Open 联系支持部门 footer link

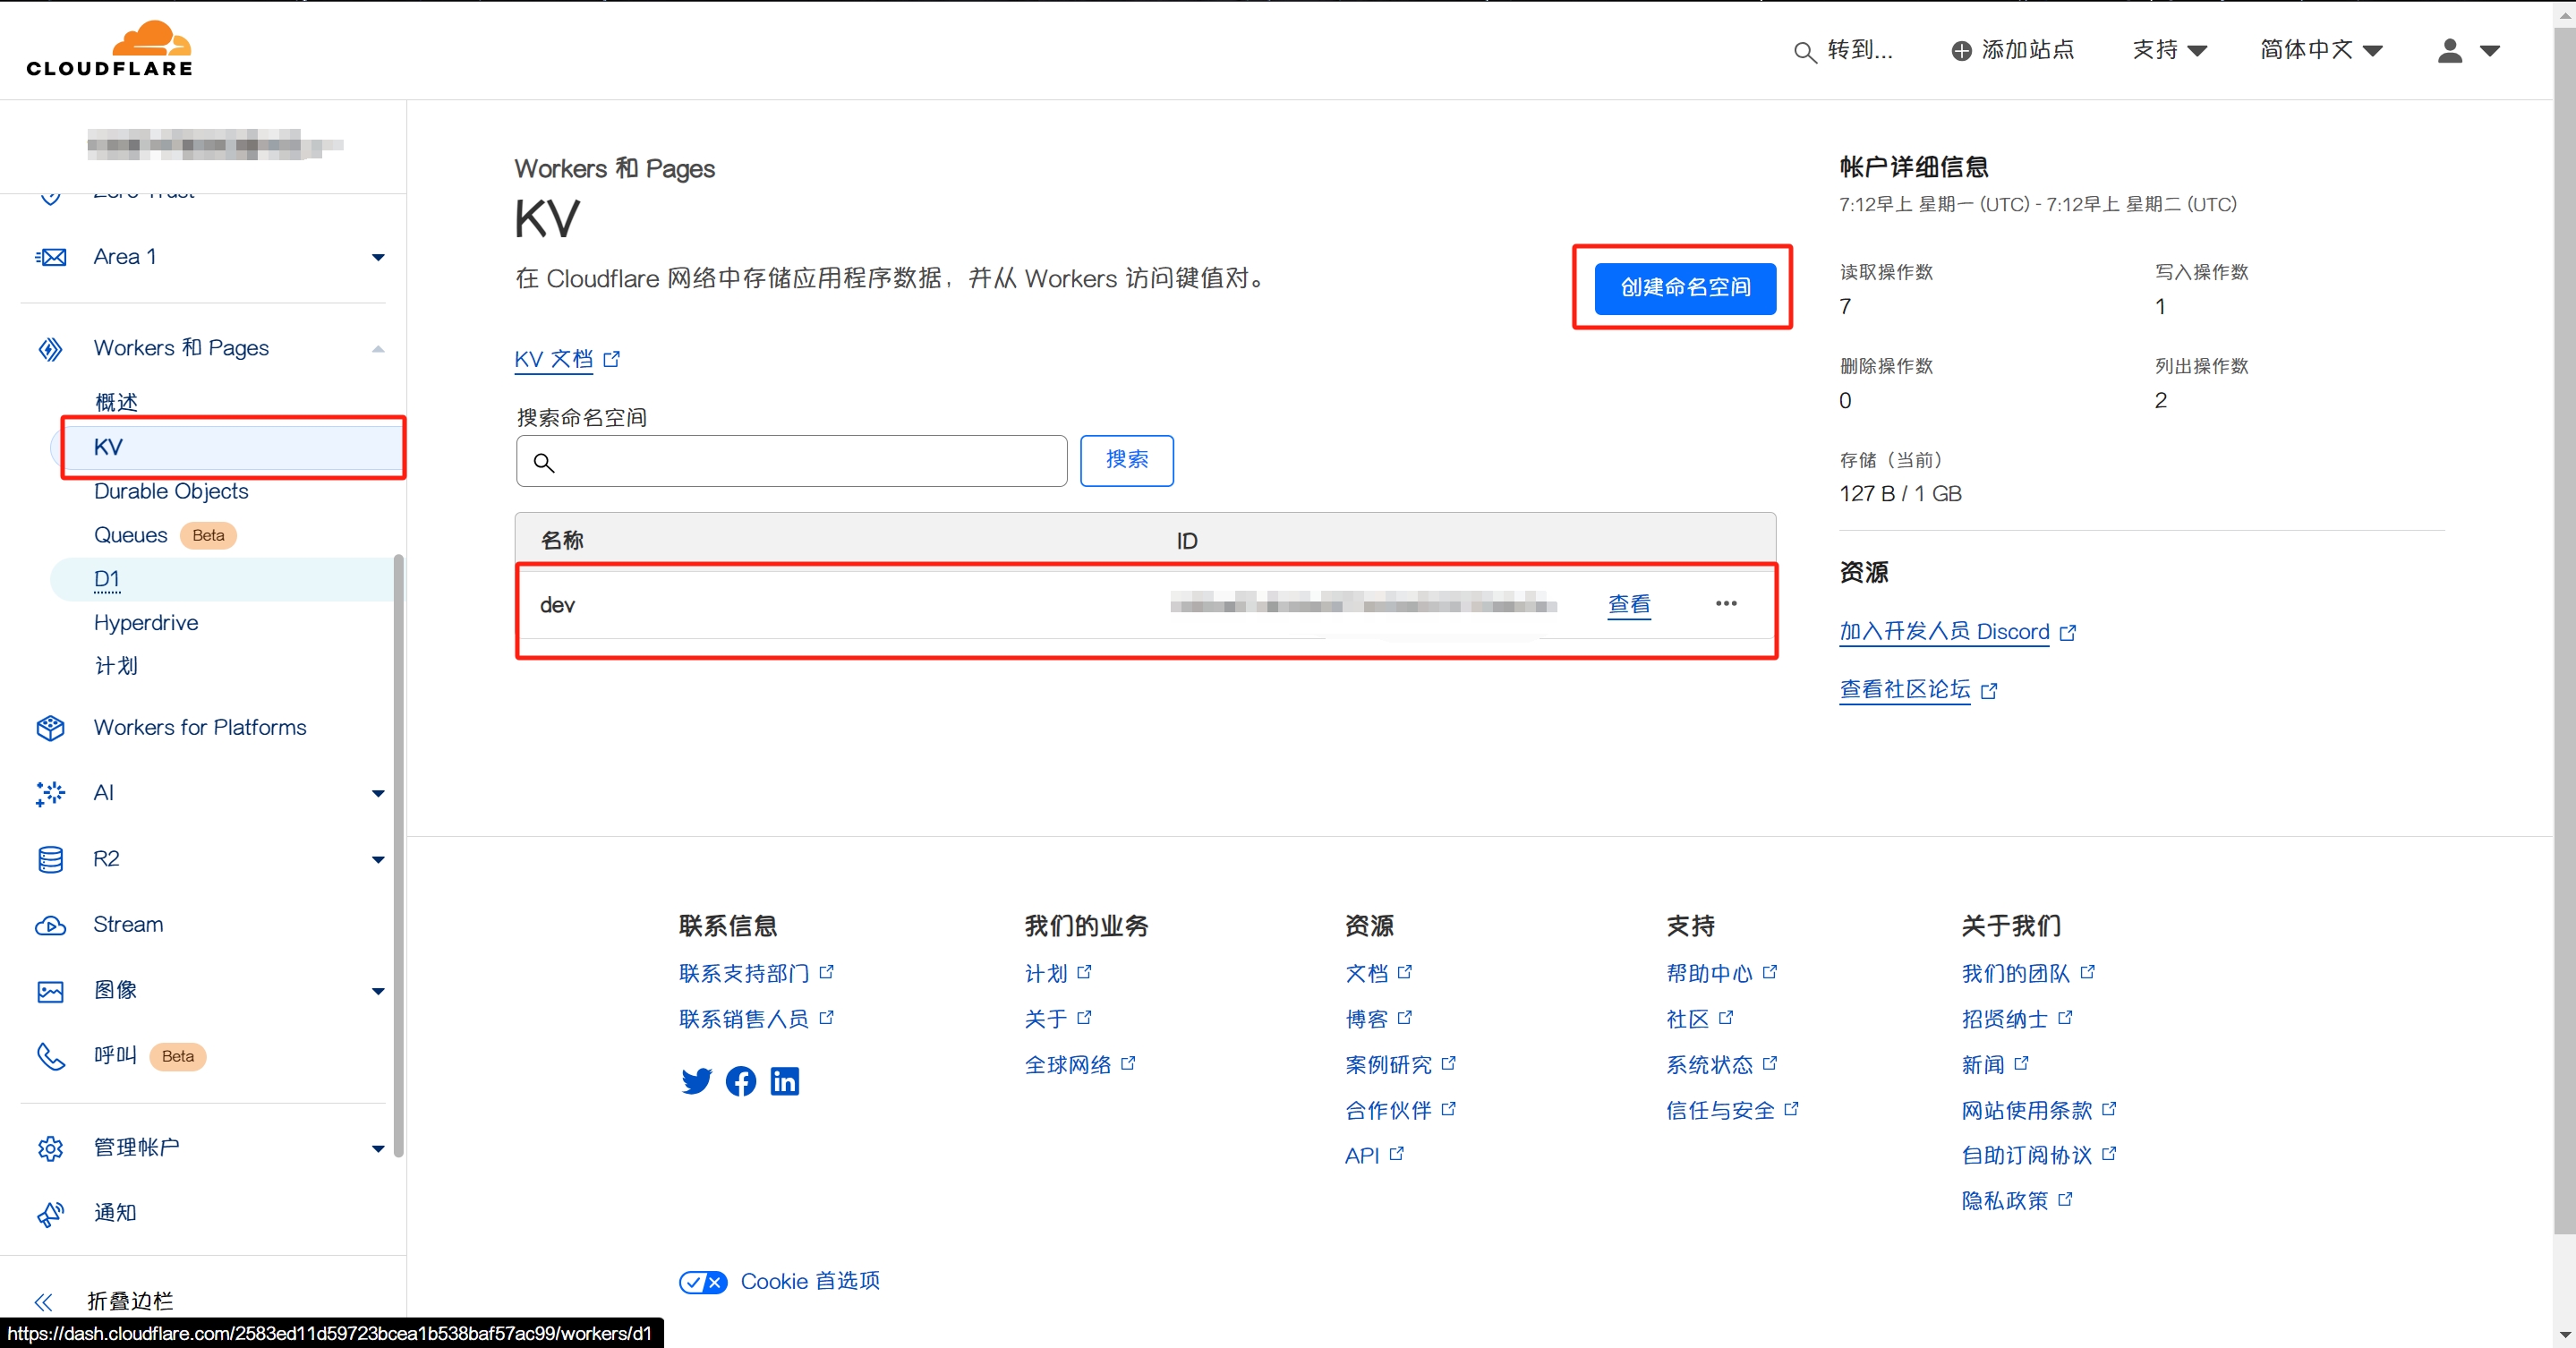tap(744, 973)
